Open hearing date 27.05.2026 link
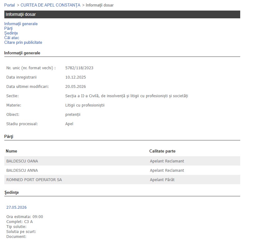 tap(16, 207)
